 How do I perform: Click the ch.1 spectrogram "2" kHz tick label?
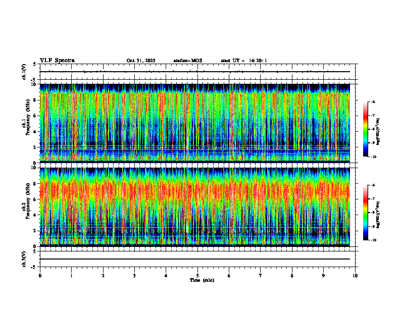35,147
